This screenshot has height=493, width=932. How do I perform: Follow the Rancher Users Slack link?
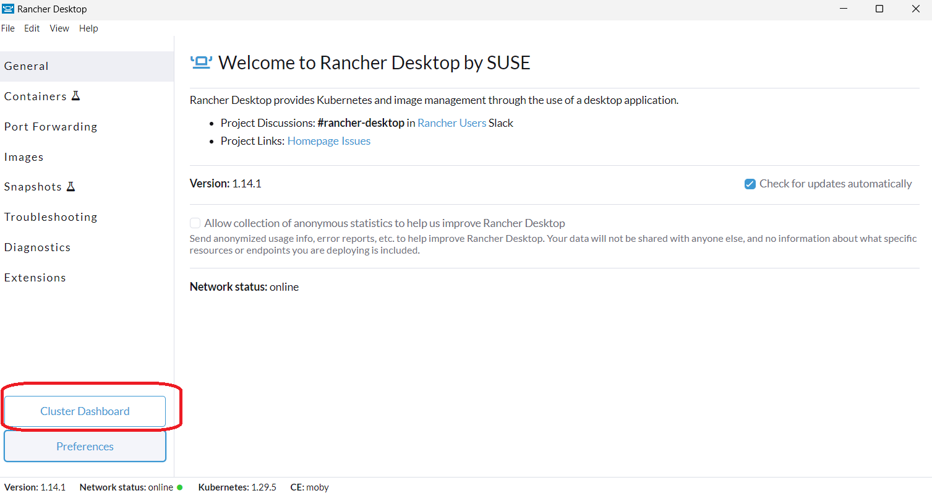(x=452, y=123)
